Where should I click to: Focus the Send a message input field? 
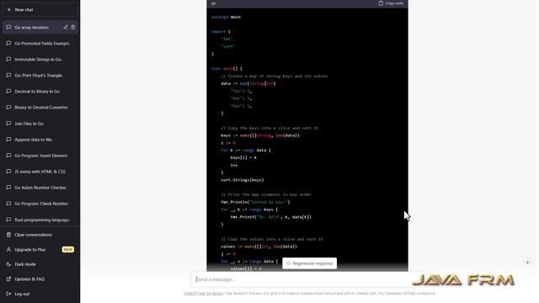302,279
